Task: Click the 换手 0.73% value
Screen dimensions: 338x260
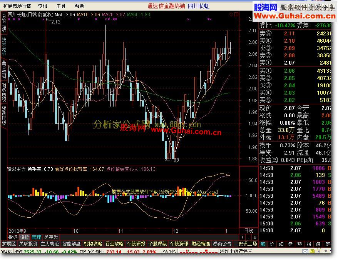Action: pyautogui.click(x=287, y=145)
